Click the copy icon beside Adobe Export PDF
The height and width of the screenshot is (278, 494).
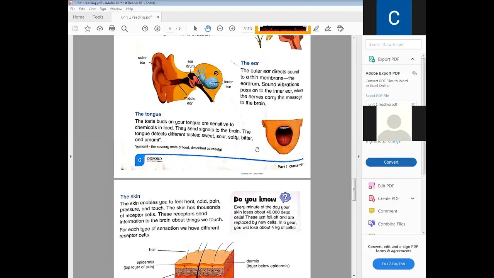414,73
